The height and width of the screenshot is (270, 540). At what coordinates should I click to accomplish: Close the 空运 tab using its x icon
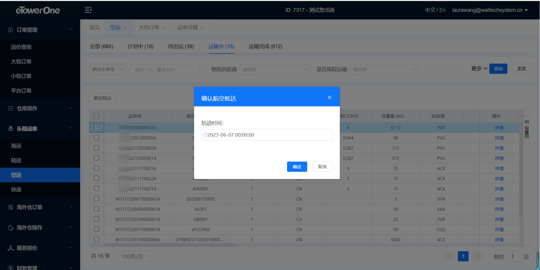[x=125, y=28]
